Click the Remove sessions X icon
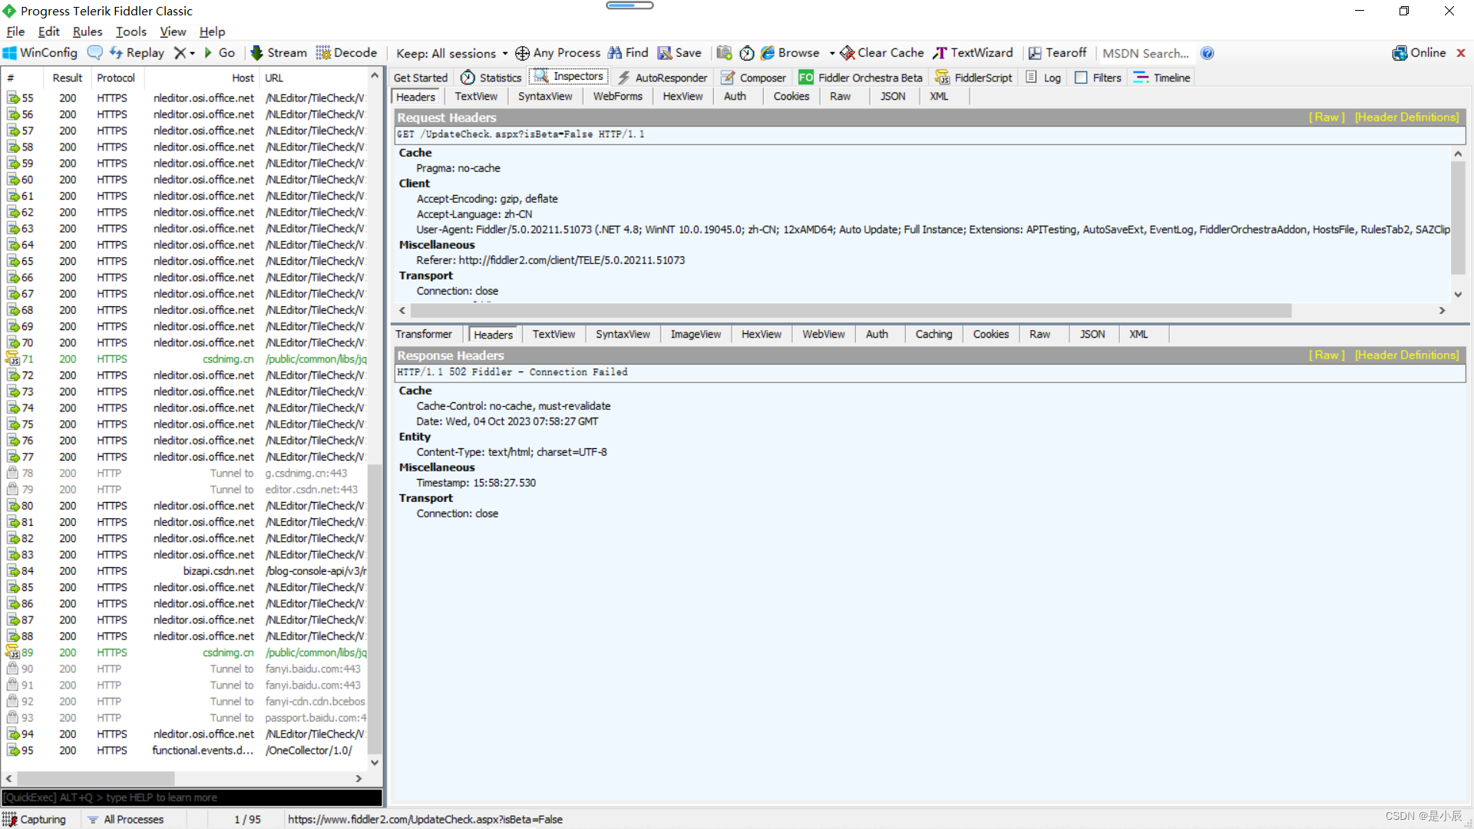This screenshot has width=1474, height=829. 180,53
